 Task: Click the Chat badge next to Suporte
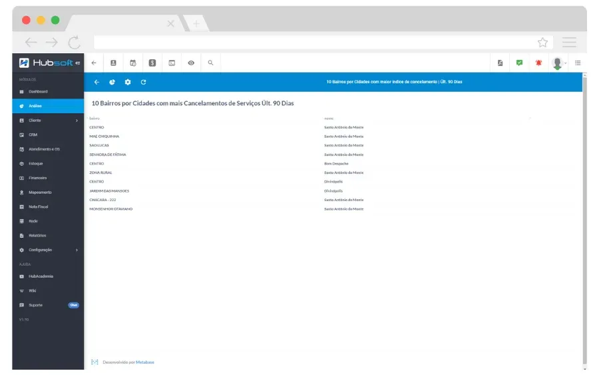tap(74, 305)
